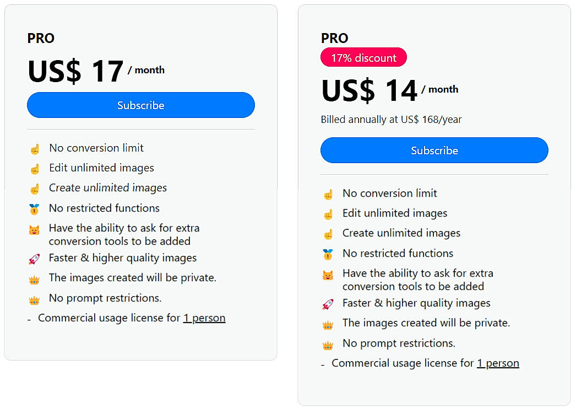Viewport: 576px width, 409px height.
Task: Select the medal icon next to No restricted functions
Action: [34, 208]
